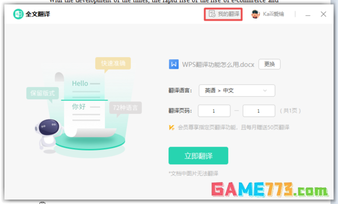Close the 全文翻译 dialog
This screenshot has height=204, width=338.
(323, 14)
